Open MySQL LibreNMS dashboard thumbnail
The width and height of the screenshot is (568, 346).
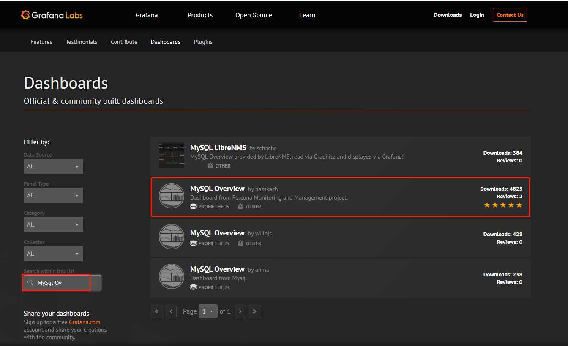(x=172, y=155)
